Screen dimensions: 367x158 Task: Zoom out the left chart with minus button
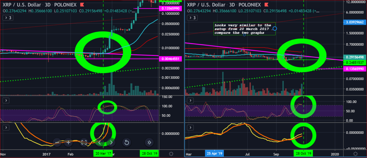click(58, 142)
